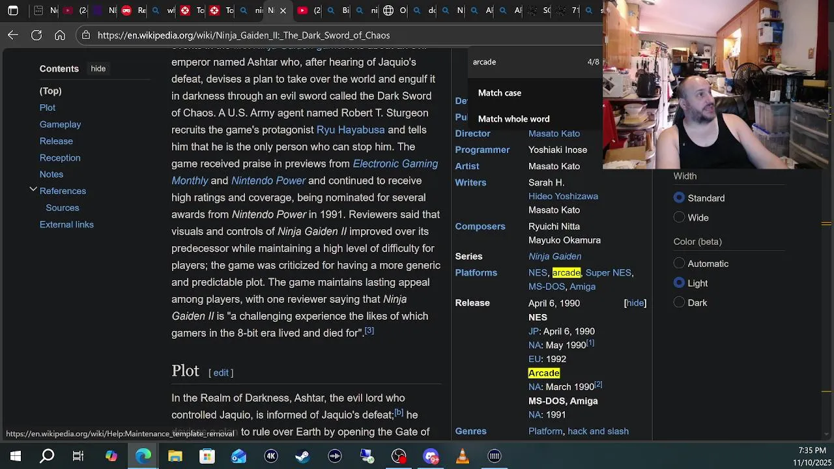Open the Windows Start menu
This screenshot has width=834, height=469.
[16, 456]
